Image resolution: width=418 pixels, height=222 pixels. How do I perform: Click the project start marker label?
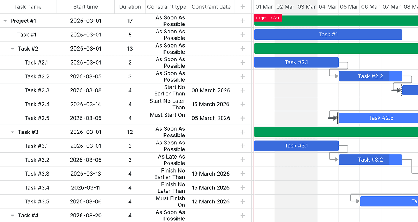coord(268,18)
